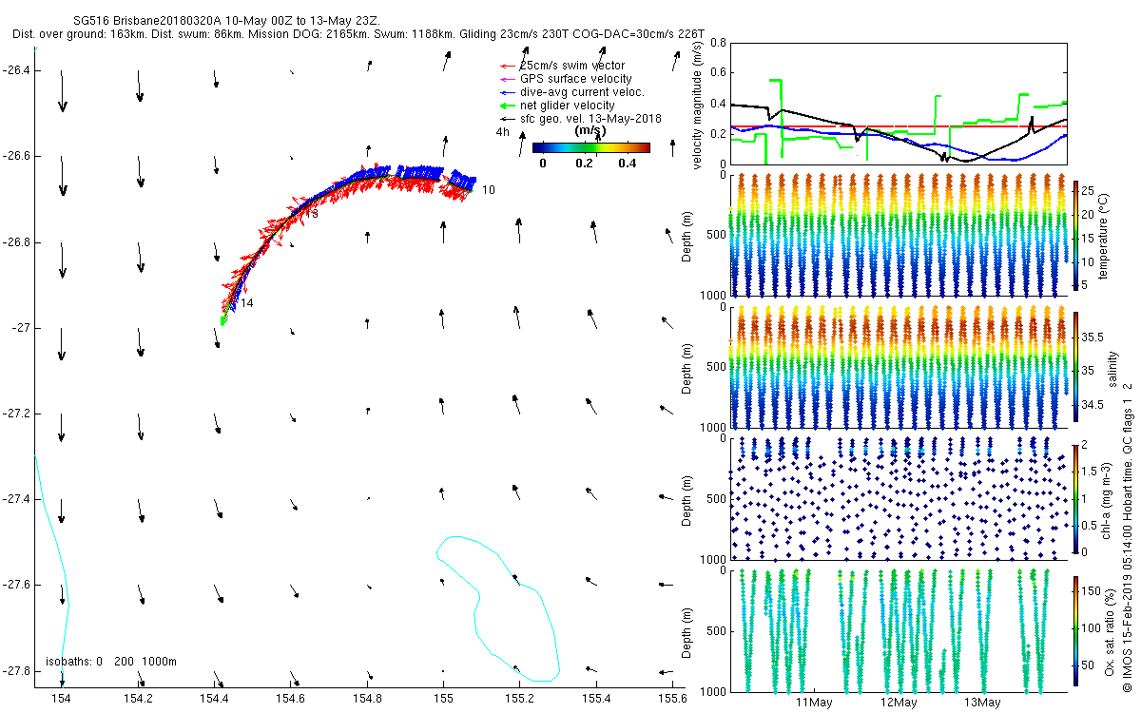Click the salinity colorbar
The image size is (1141, 713).
point(1076,365)
